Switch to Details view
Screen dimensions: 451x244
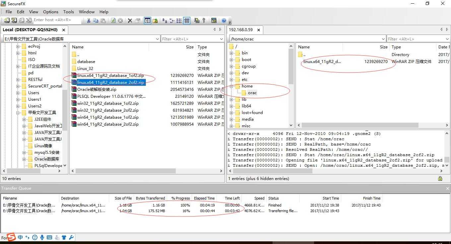click(x=187, y=21)
